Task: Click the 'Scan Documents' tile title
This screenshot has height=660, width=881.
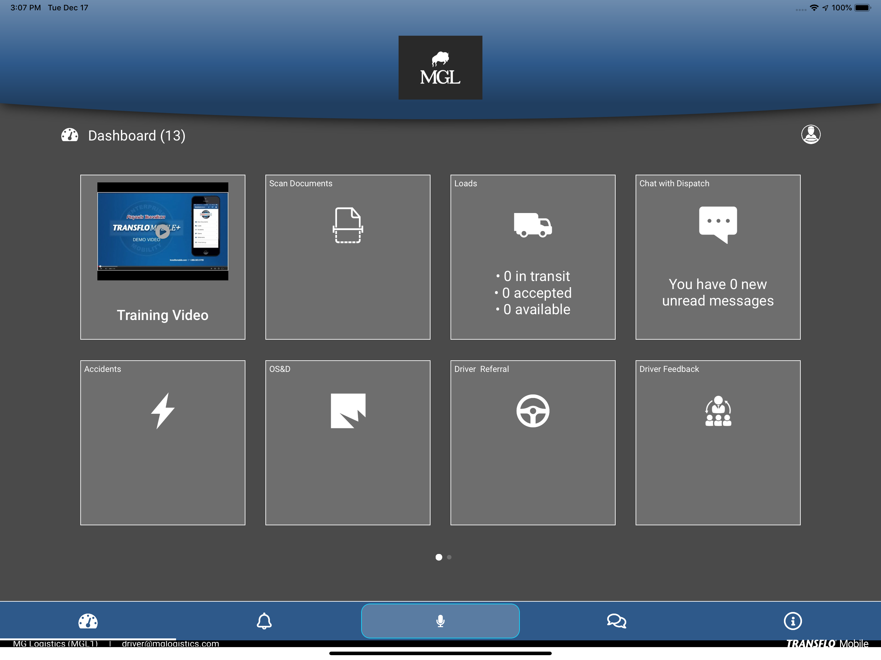Action: click(301, 183)
